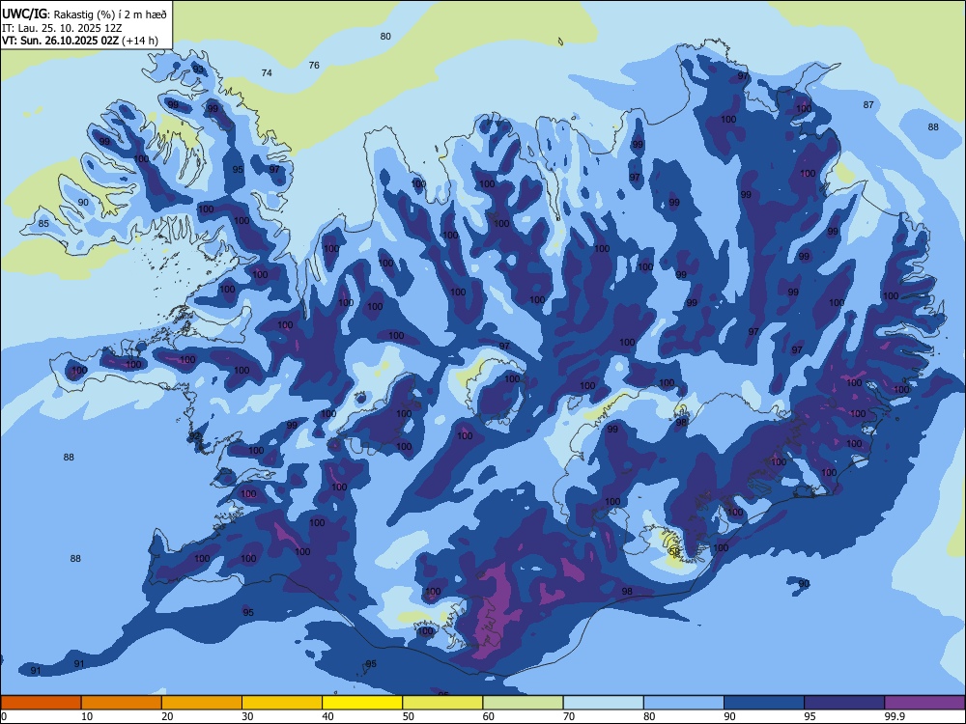966x724 pixels.
Task: Click the pale green 60–70 legend swatch
Action: pos(523,703)
